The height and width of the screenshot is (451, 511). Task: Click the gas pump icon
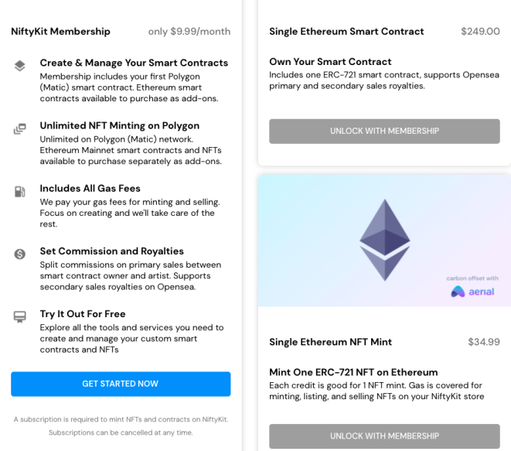19,191
